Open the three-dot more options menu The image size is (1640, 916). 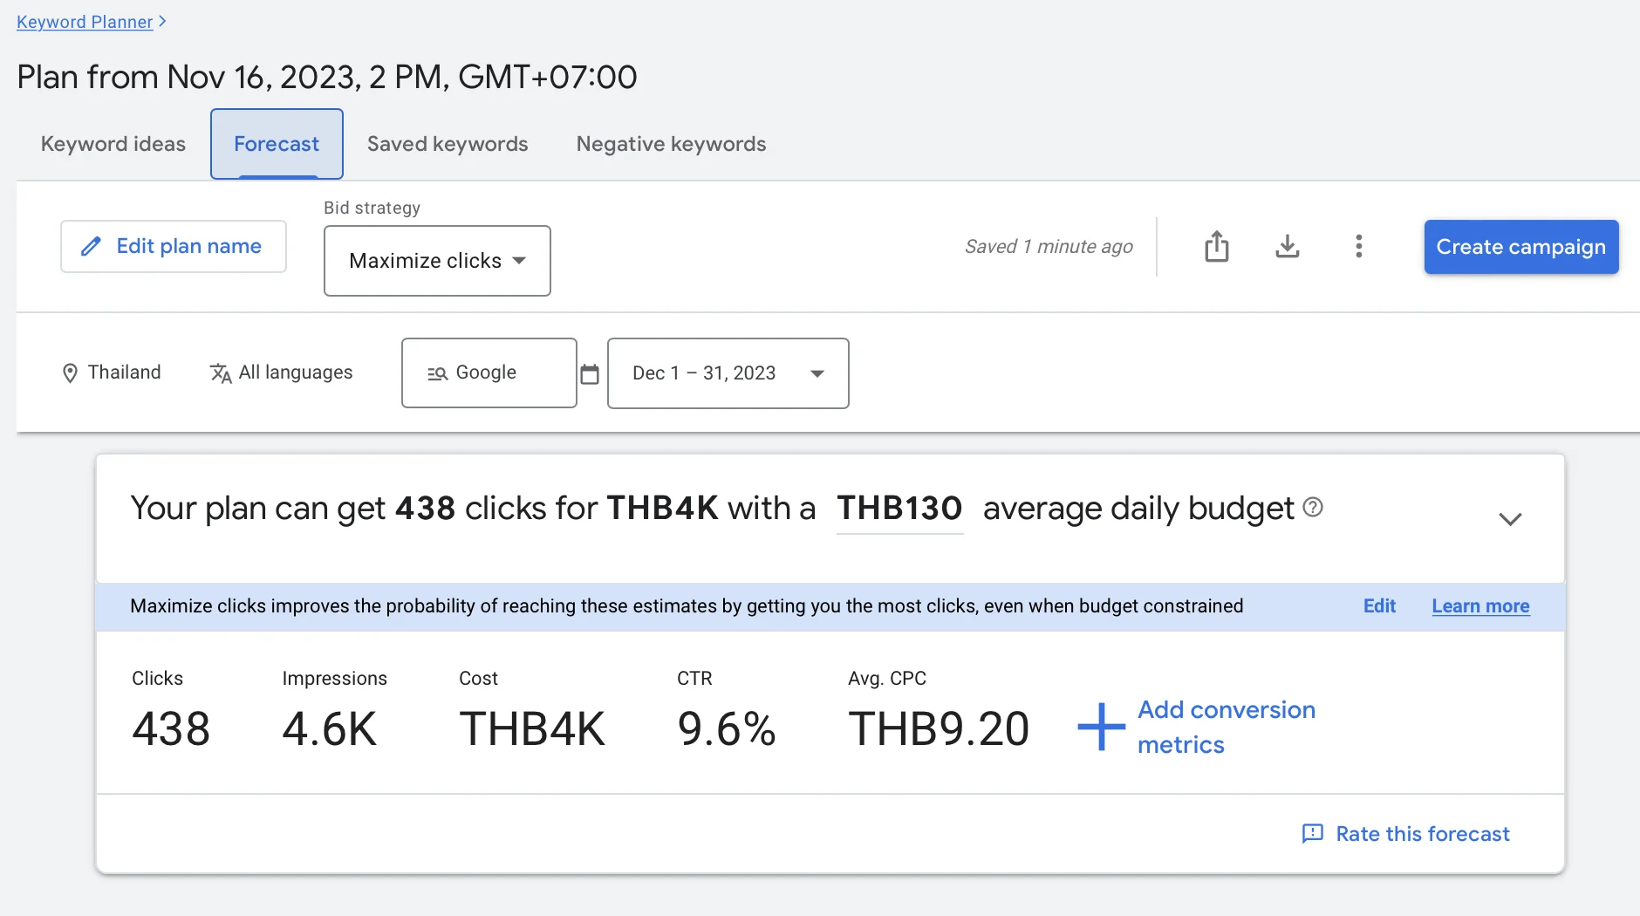1358,247
